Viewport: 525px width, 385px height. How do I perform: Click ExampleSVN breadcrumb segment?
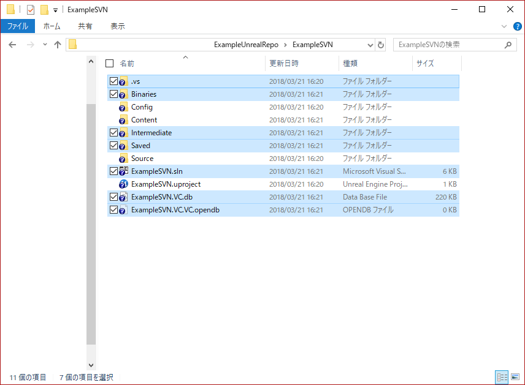pos(313,45)
